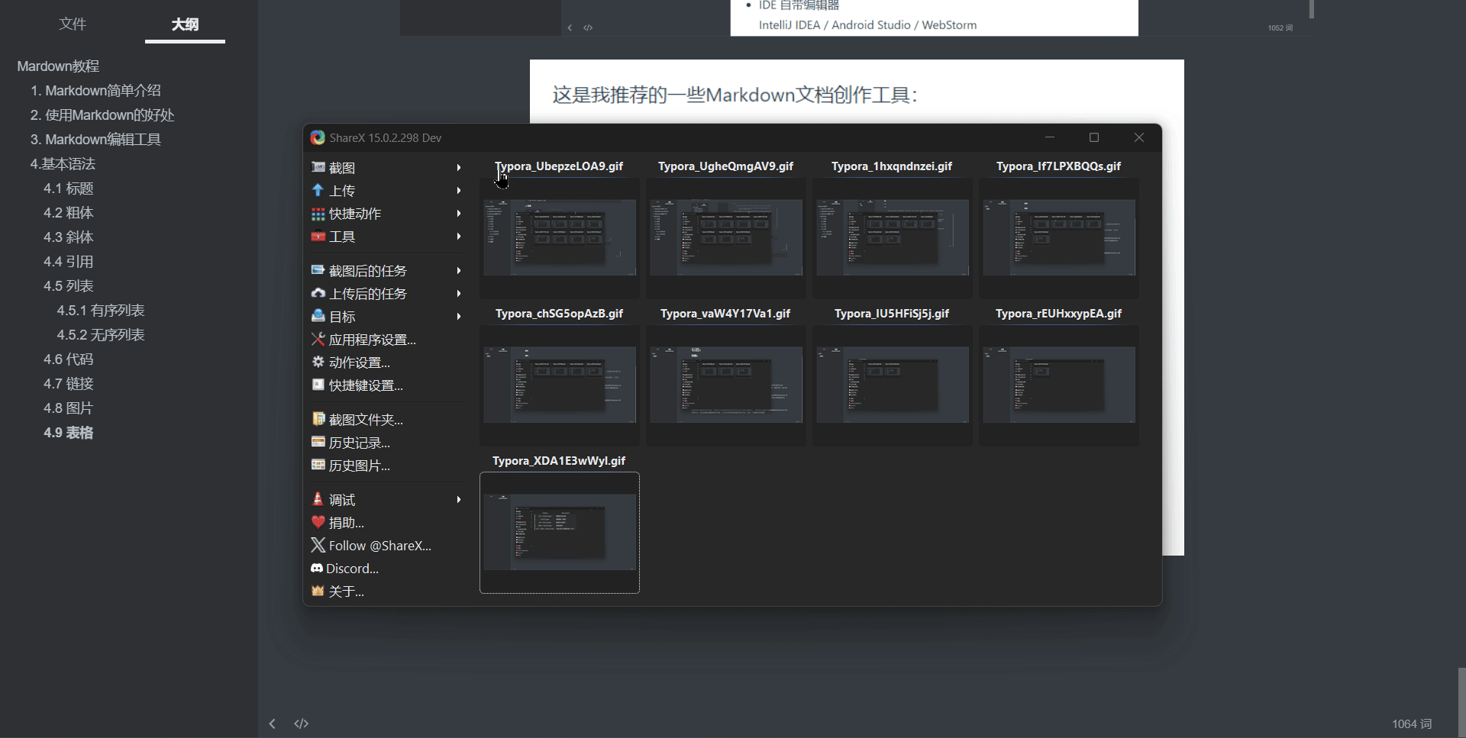Open the 动作设置... menu entry
This screenshot has height=738, width=1466.
(x=360, y=363)
